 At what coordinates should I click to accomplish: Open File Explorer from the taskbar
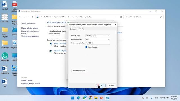click(96, 98)
